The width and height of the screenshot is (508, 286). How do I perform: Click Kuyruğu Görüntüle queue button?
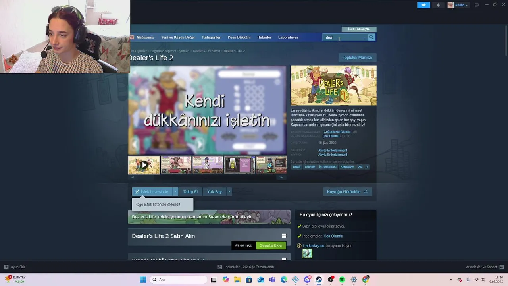(347, 191)
